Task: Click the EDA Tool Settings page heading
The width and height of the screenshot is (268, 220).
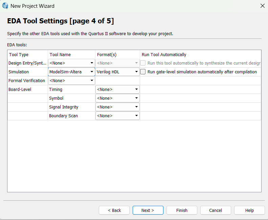Action: (x=61, y=21)
